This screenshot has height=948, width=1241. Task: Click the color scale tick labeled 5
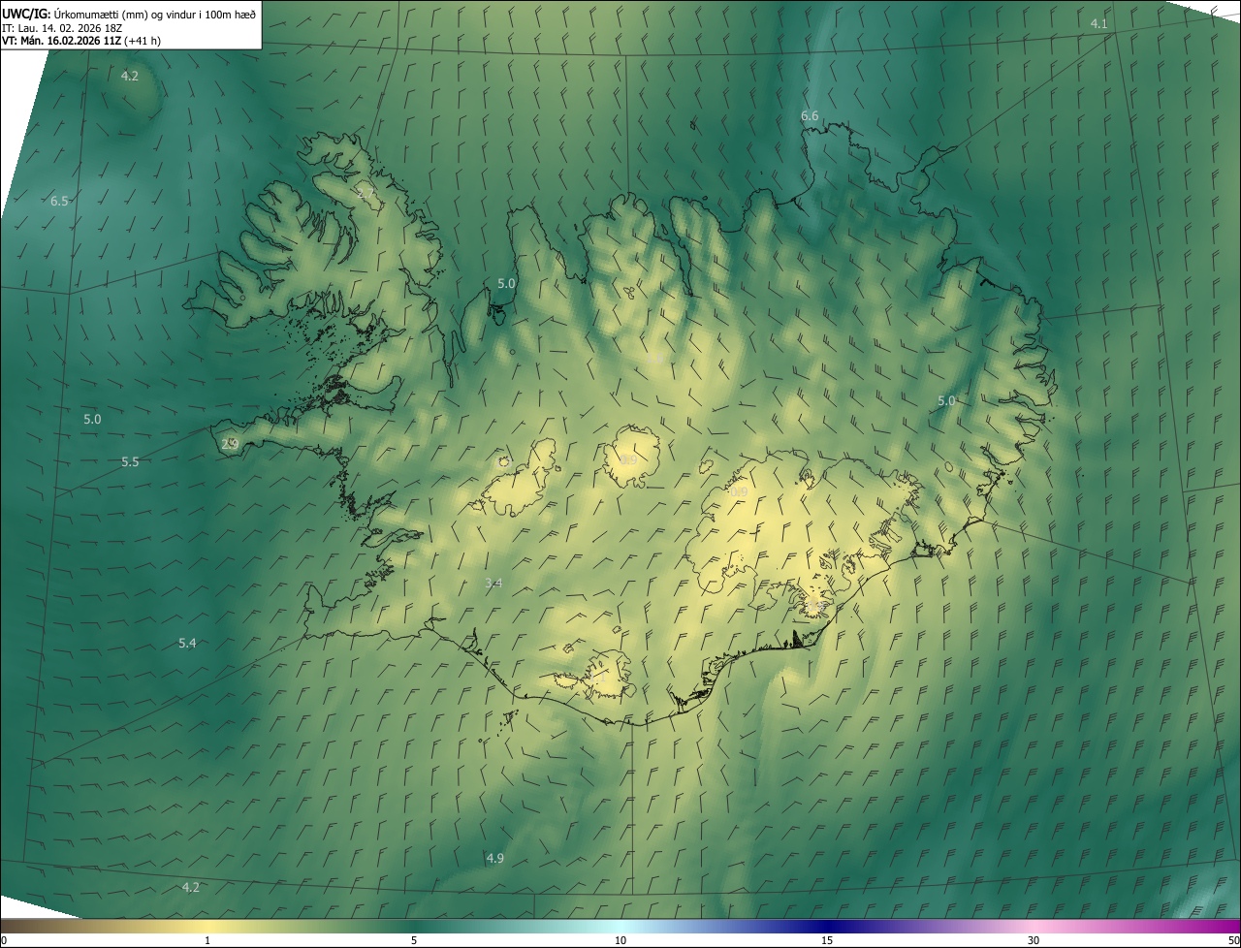point(414,940)
